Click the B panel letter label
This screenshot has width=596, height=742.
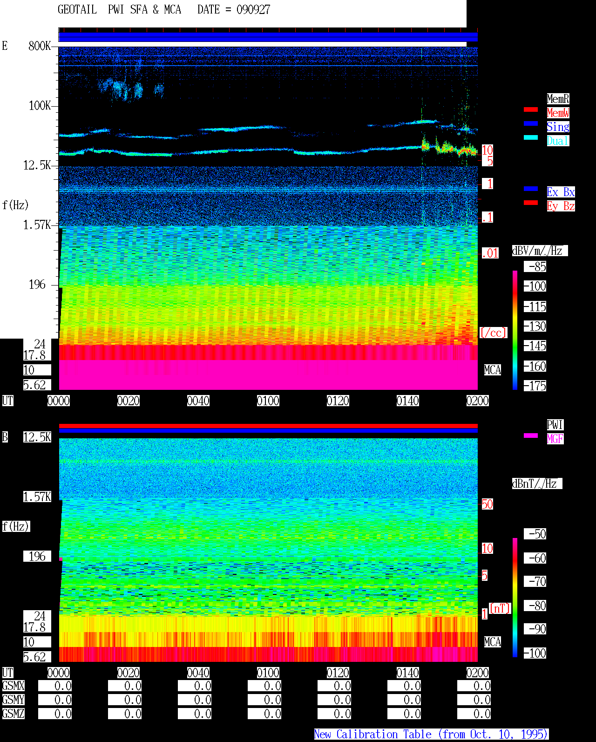click(5, 437)
